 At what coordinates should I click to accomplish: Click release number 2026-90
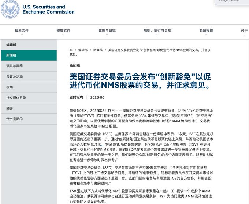(x=97, y=98)
